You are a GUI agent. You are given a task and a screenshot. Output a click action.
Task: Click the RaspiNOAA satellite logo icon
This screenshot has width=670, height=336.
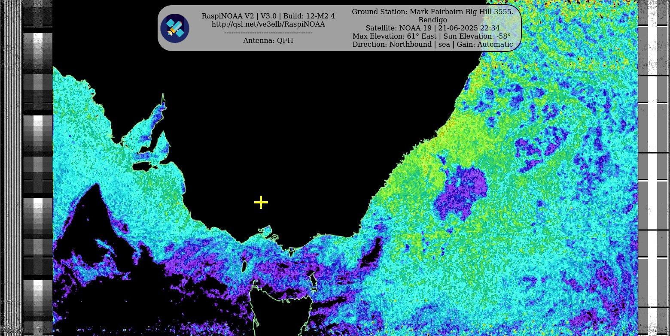coord(175,28)
